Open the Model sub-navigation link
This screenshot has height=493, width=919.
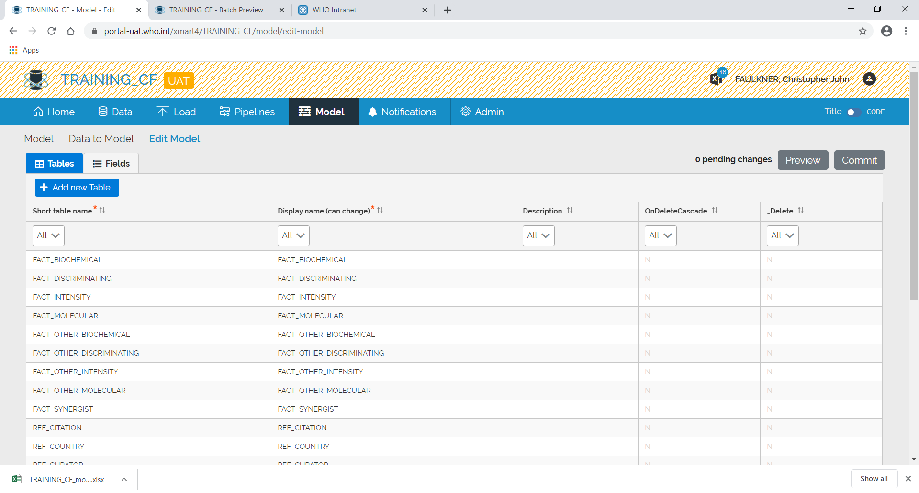point(39,139)
